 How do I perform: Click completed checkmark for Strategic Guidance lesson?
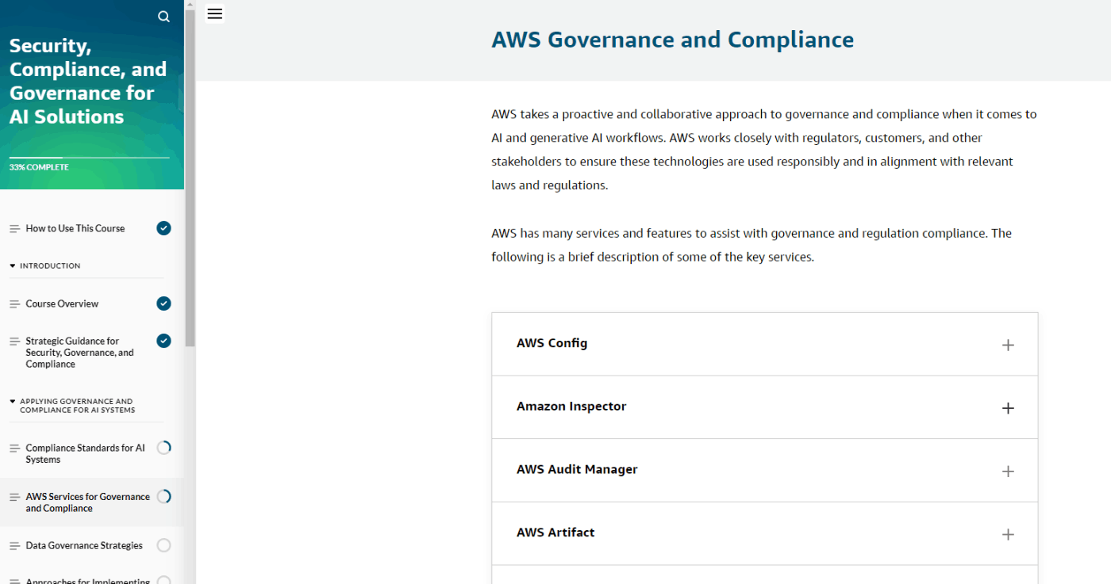point(163,341)
